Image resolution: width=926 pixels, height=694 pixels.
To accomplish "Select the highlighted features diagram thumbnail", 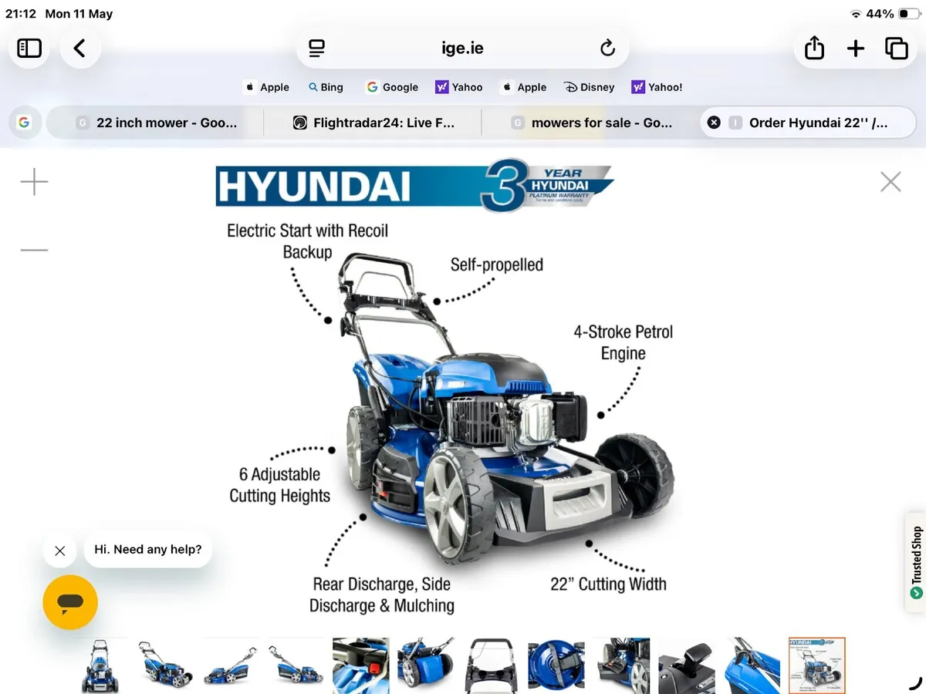I will pos(816,665).
